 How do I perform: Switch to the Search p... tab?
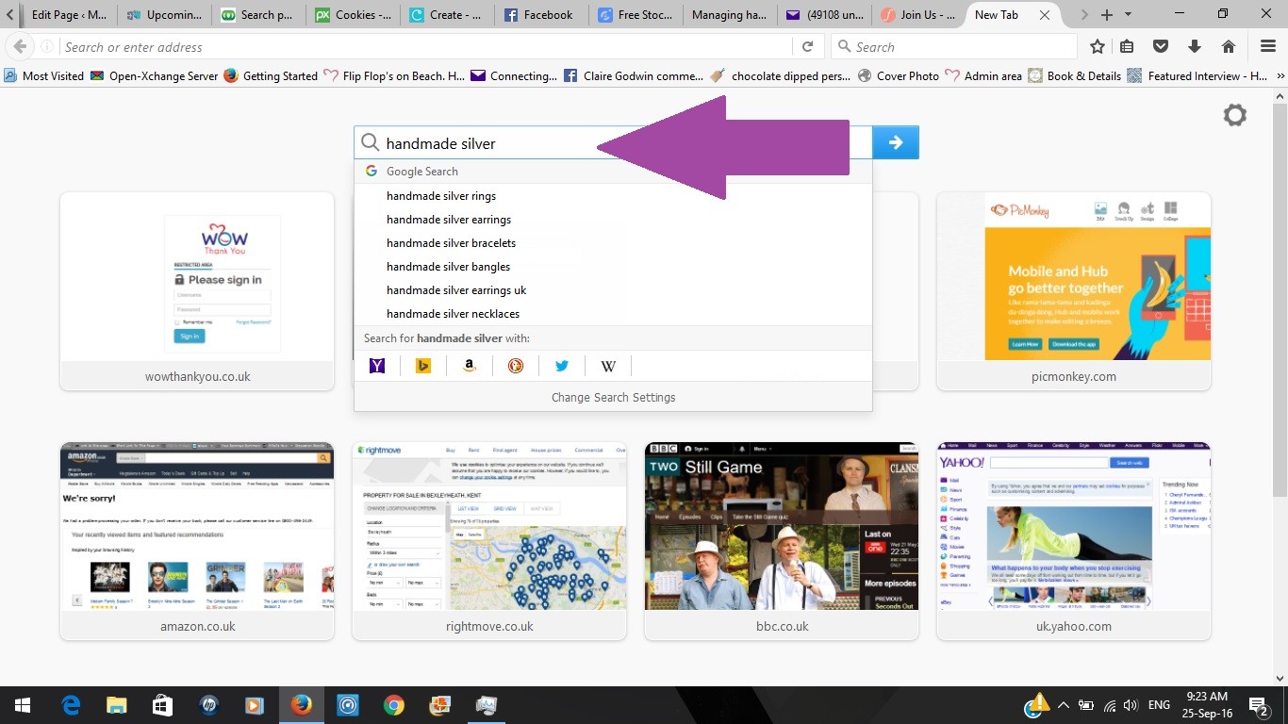[x=258, y=15]
